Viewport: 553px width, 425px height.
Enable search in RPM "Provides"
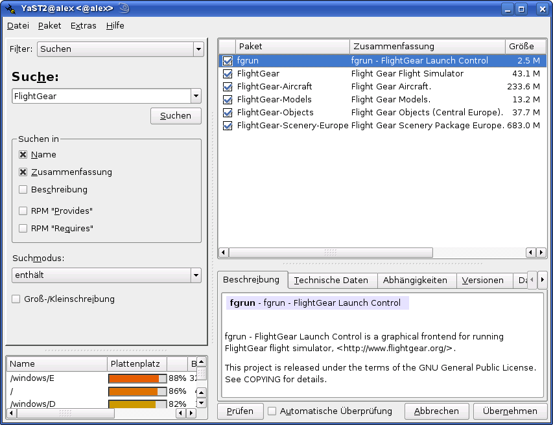[23, 211]
